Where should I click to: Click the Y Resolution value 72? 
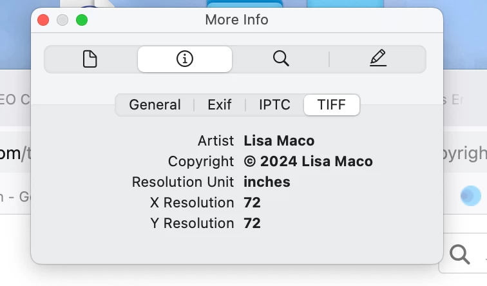pyautogui.click(x=252, y=223)
